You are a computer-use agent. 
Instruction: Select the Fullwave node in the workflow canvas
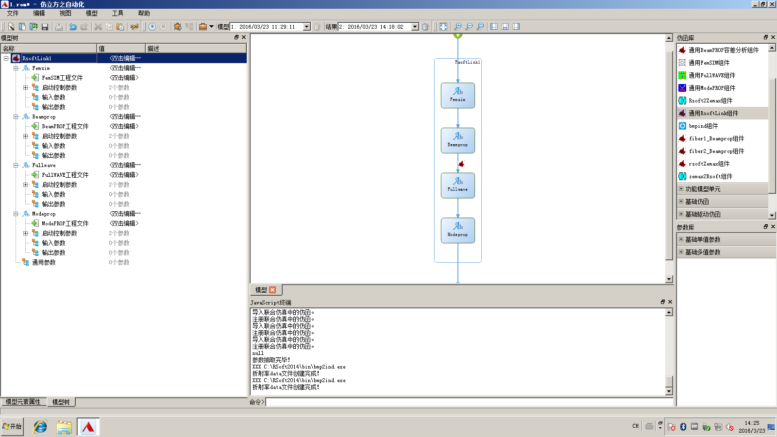[457, 185]
